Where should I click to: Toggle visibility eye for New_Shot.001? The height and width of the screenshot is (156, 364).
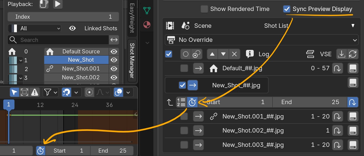click(x=114, y=69)
